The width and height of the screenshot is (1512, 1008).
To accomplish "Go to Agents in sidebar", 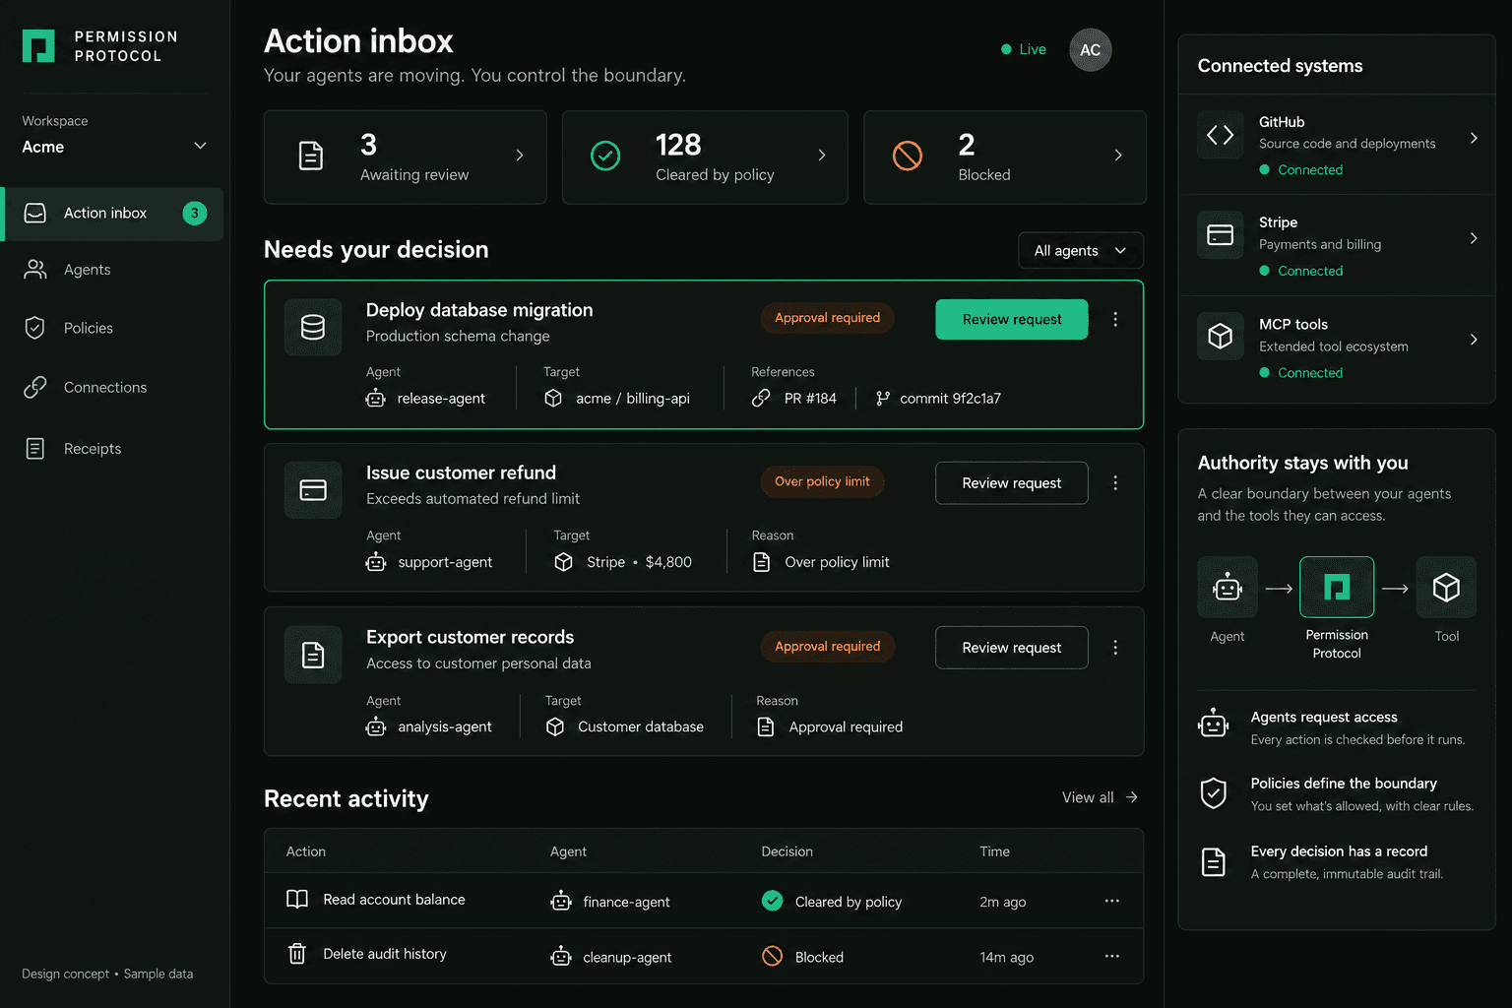I will click(87, 270).
